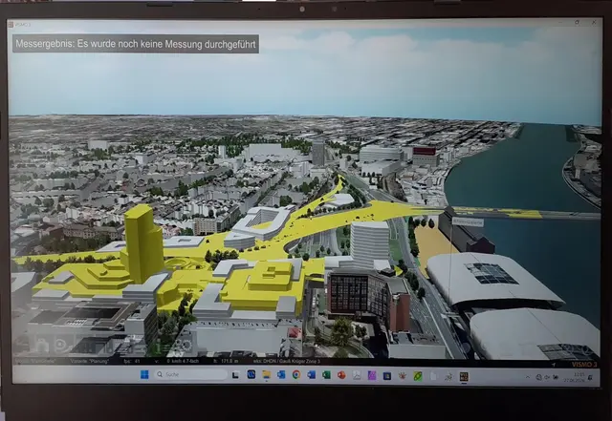The image size is (612, 421).
Task: Switch to active VISMO taskbar icon
Action: point(464,376)
